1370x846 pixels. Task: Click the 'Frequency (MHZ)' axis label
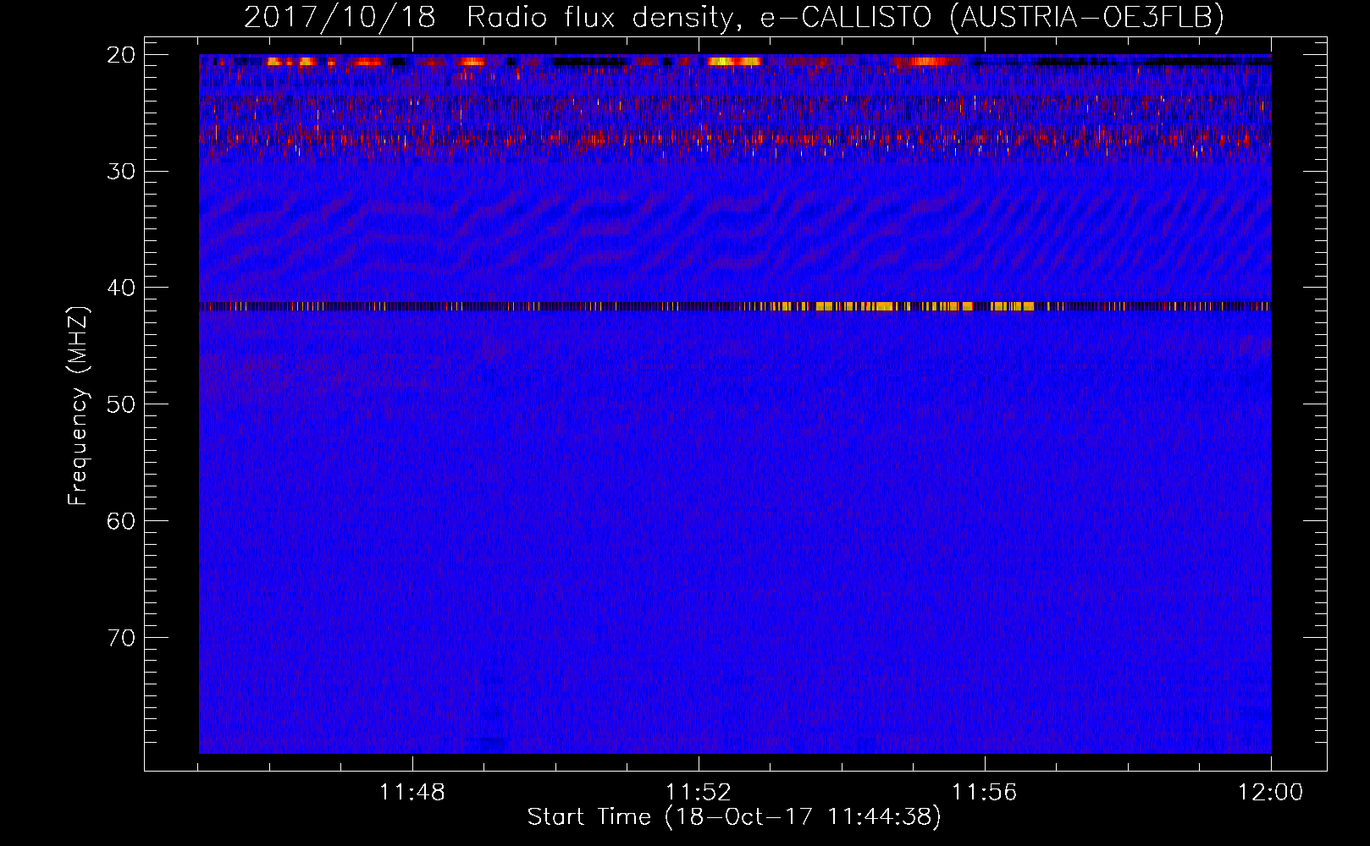(x=77, y=406)
